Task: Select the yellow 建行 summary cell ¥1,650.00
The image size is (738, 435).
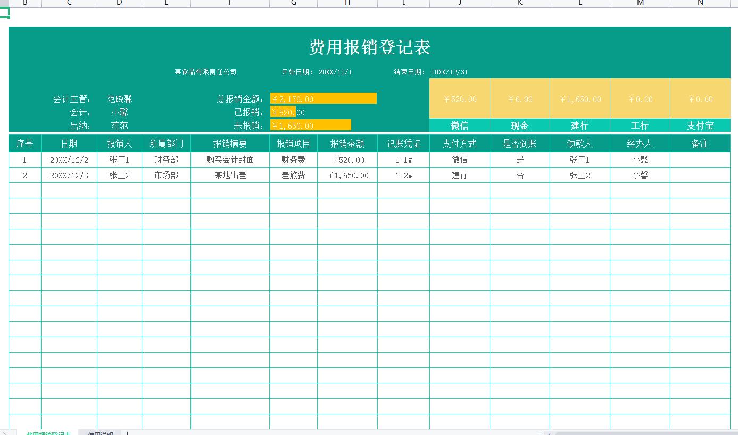Action: click(579, 98)
